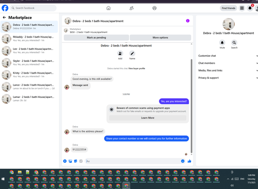Open File Explorer from the taskbar
This screenshot has height=189, width=258.
tap(20, 172)
